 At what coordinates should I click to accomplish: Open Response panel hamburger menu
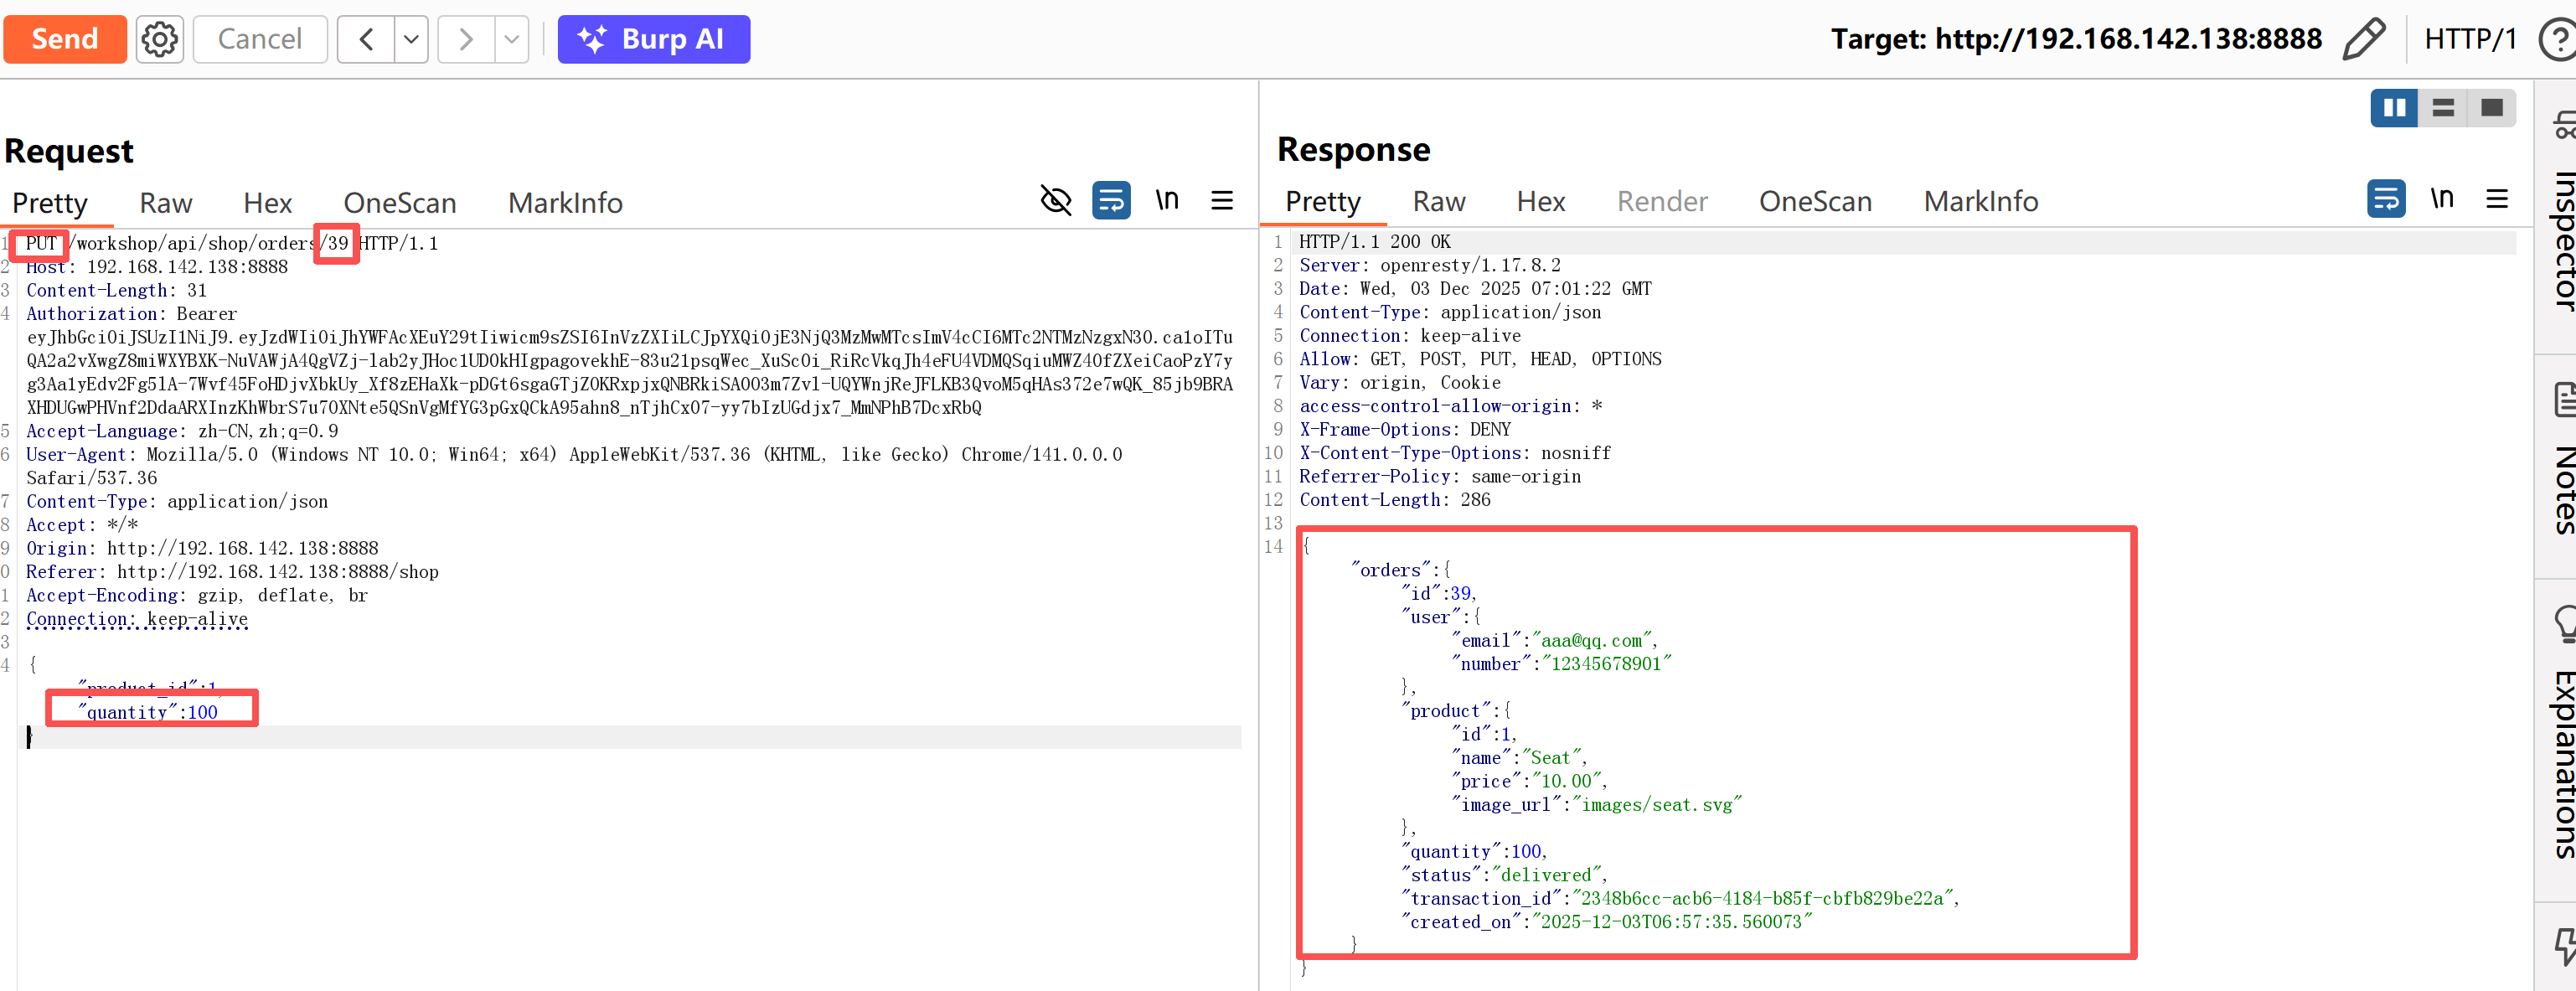[x=2497, y=198]
